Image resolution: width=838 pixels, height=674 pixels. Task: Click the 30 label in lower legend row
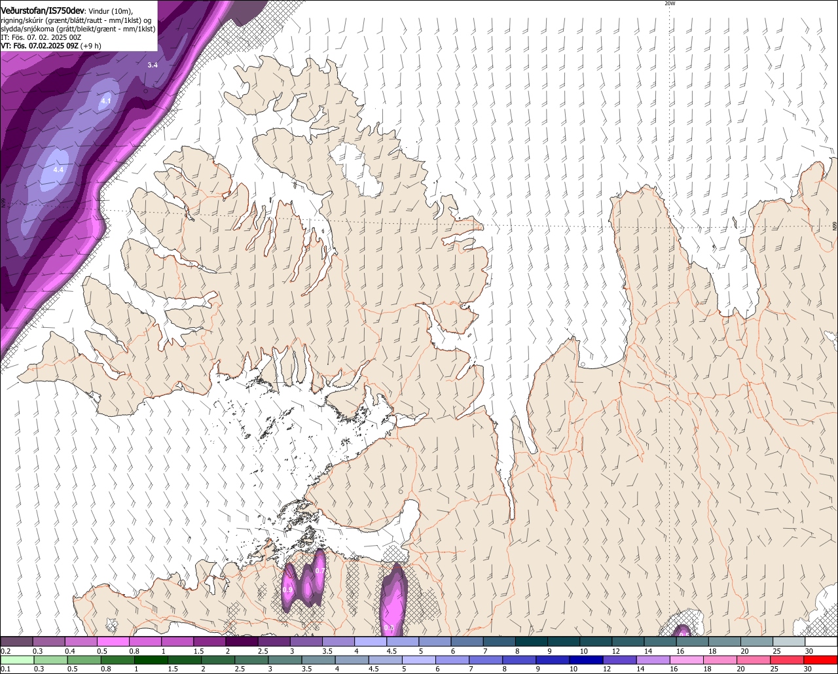tap(808, 669)
